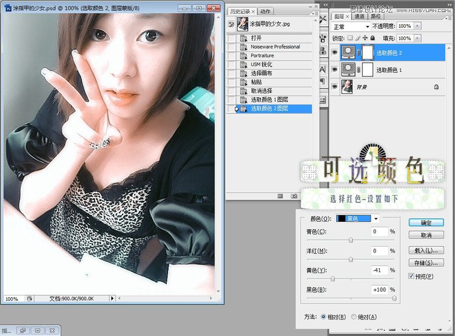The height and width of the screenshot is (336, 455).
Task: Open the 正常 blend mode dropdown
Action: point(351,27)
